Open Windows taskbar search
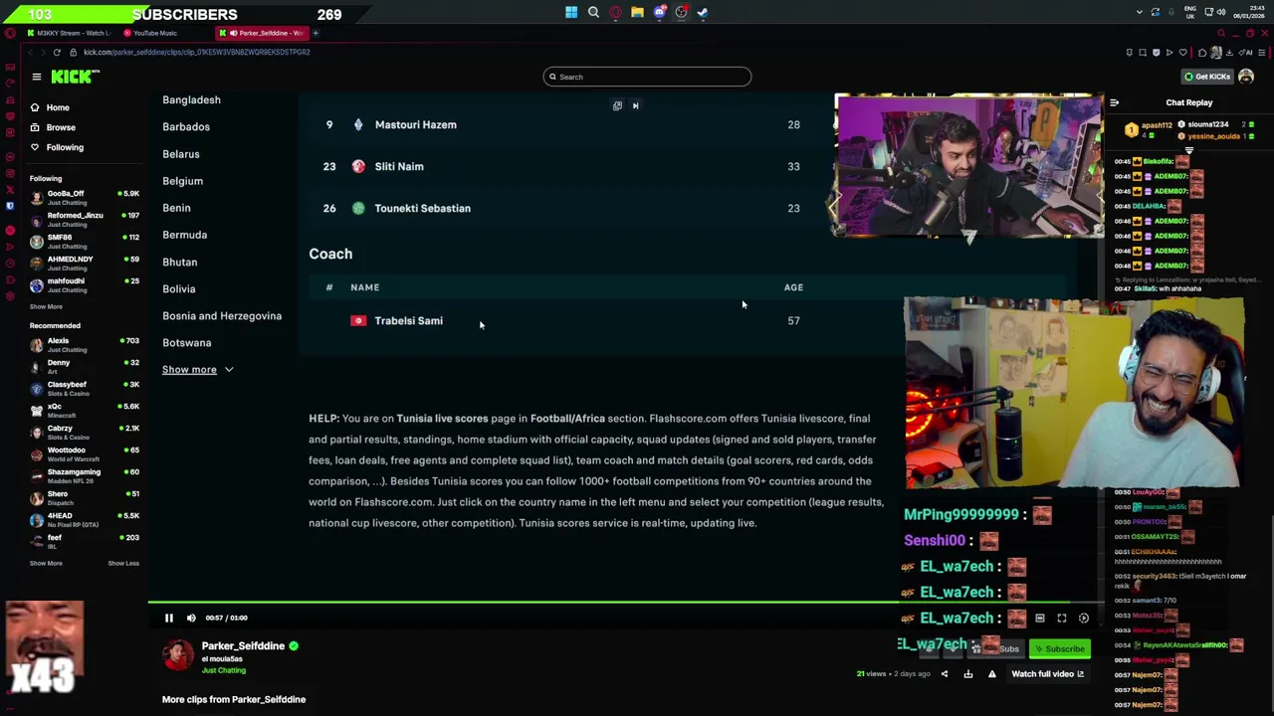 pos(593,13)
